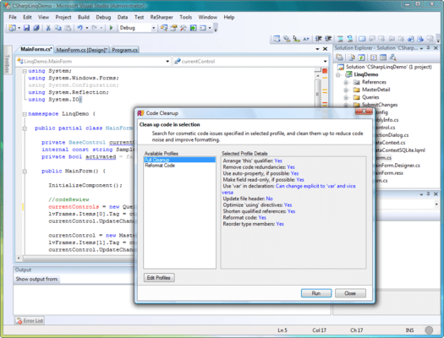Open the File menu
This screenshot has width=444, height=338.
[13, 17]
